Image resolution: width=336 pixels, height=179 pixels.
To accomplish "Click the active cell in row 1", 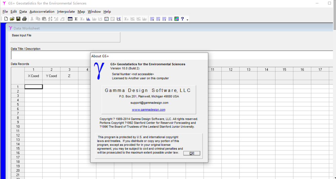I will pyautogui.click(x=33, y=86).
